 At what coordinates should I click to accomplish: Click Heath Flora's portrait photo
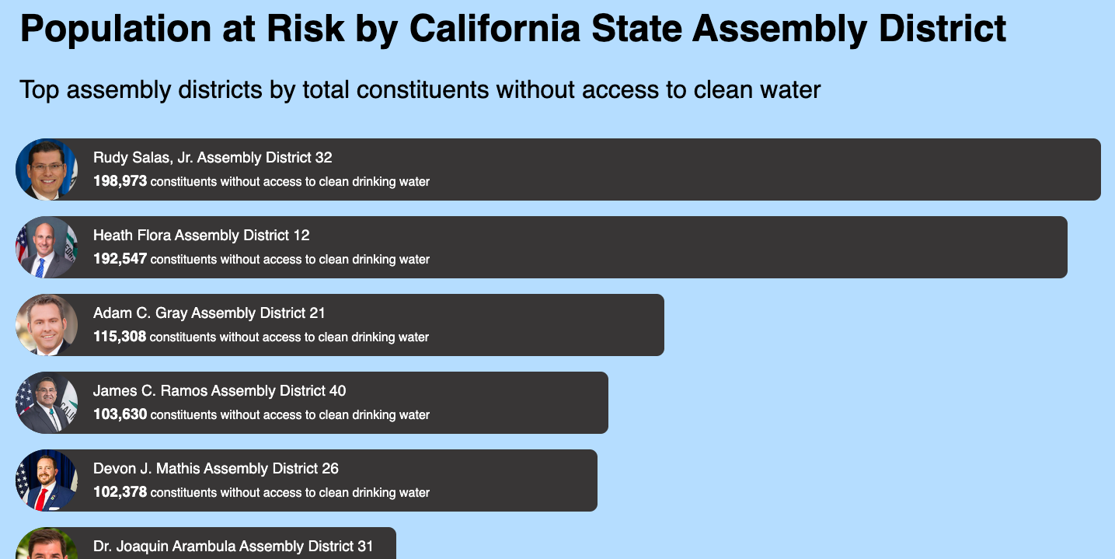[x=47, y=247]
